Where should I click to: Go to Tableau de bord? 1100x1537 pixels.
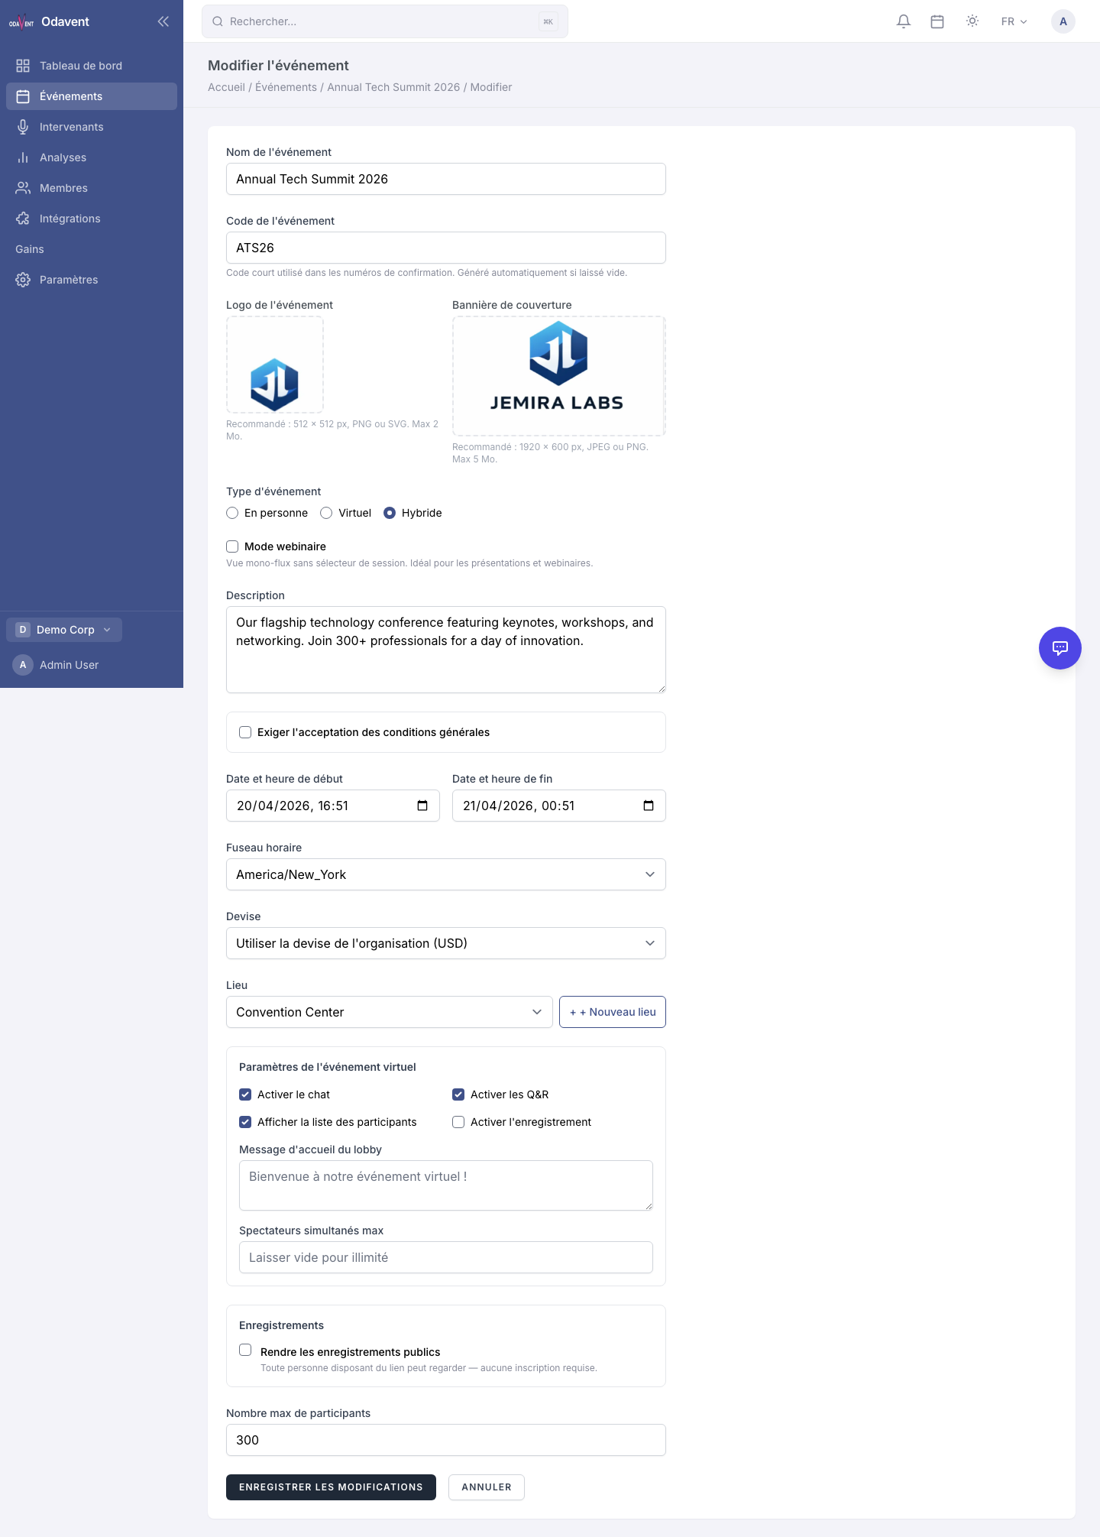[x=92, y=66]
